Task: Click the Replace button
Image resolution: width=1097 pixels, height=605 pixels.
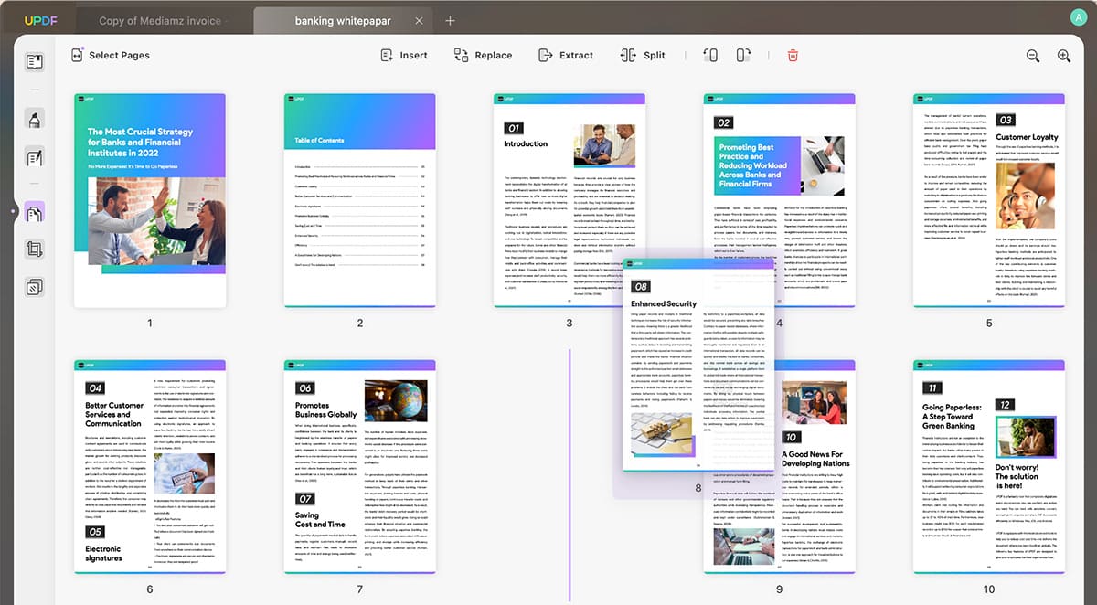Action: click(483, 55)
